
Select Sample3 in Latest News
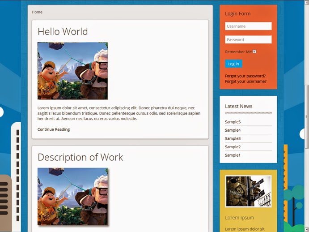point(233,138)
